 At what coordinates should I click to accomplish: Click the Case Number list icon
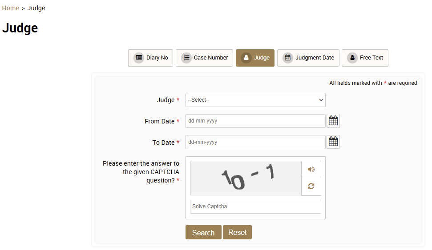tap(186, 58)
